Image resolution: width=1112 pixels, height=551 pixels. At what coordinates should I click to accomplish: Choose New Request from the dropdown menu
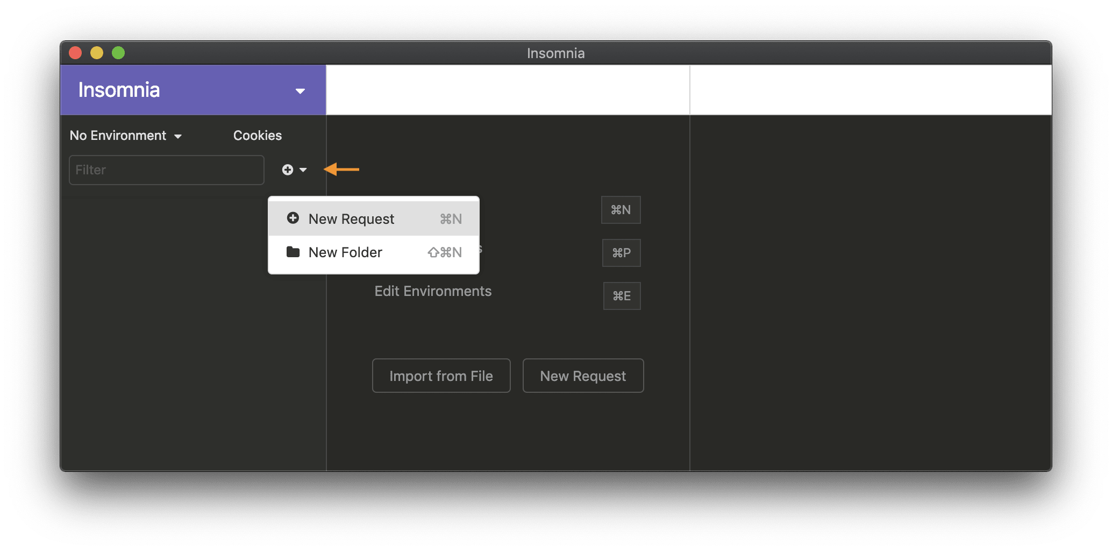[x=374, y=219]
